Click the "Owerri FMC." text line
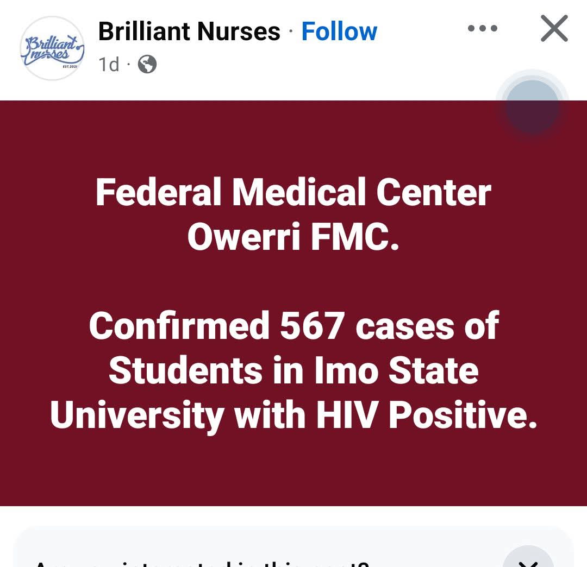The image size is (587, 567). (293, 237)
